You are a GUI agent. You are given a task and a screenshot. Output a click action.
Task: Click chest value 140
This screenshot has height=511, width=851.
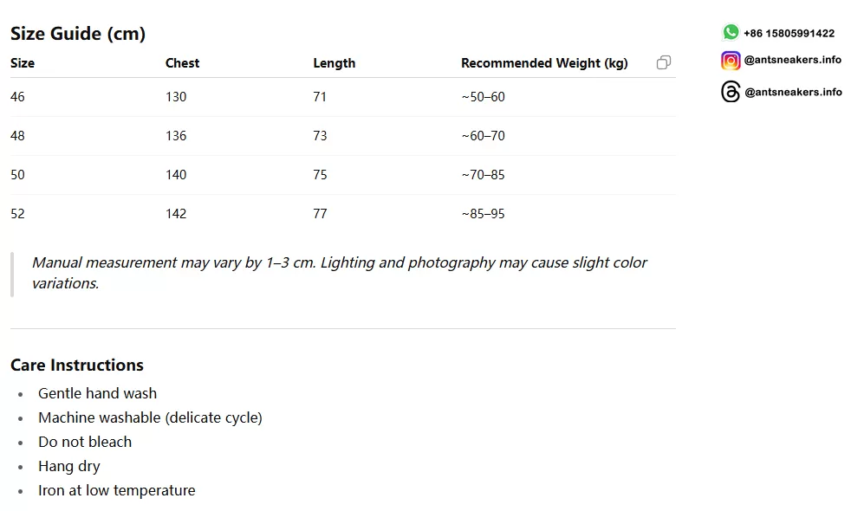pos(176,175)
